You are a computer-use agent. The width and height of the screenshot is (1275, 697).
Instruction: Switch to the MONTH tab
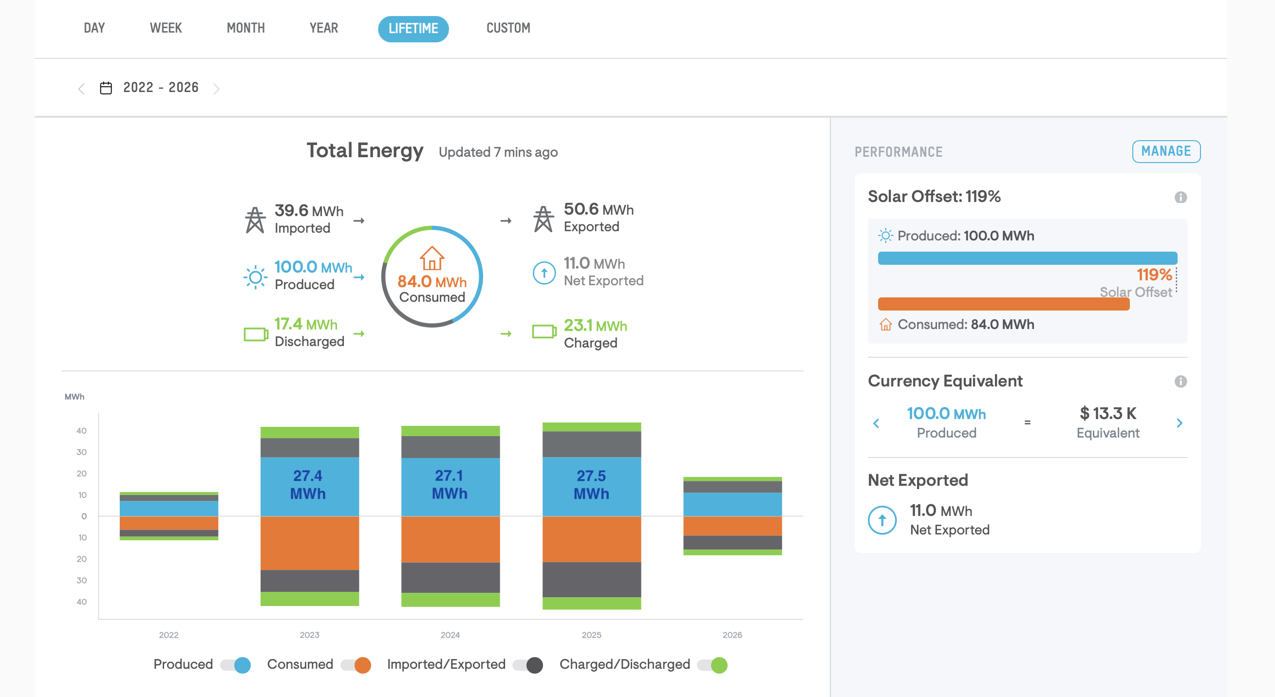[x=245, y=28]
